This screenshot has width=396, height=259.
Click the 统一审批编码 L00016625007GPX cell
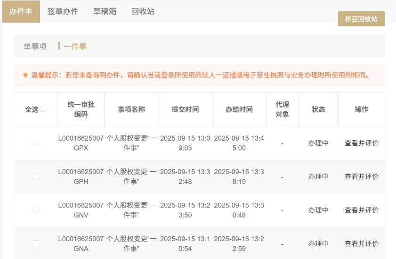pos(81,143)
